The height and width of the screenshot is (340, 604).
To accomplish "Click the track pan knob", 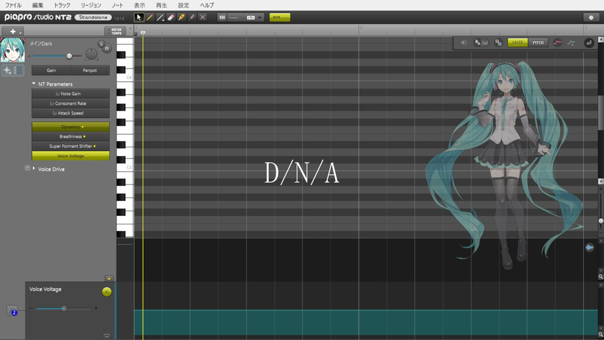I will (x=91, y=54).
